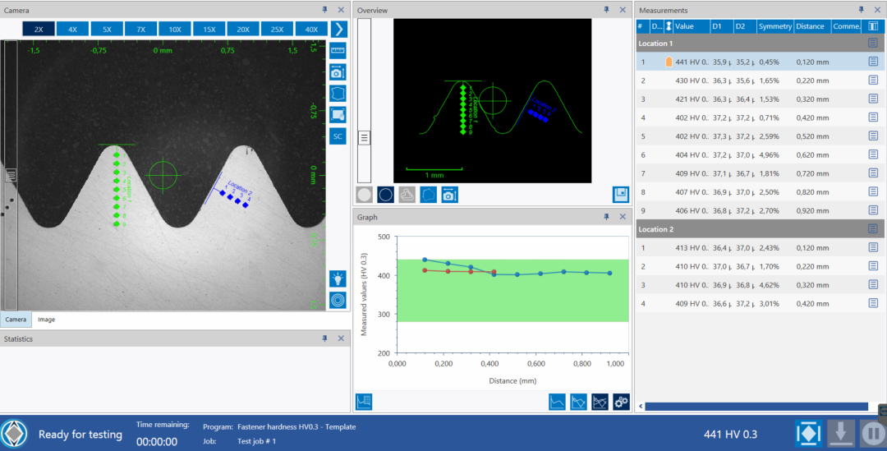Click the ruler measurement tool icon
This screenshot has width=887, height=451.
[x=338, y=51]
